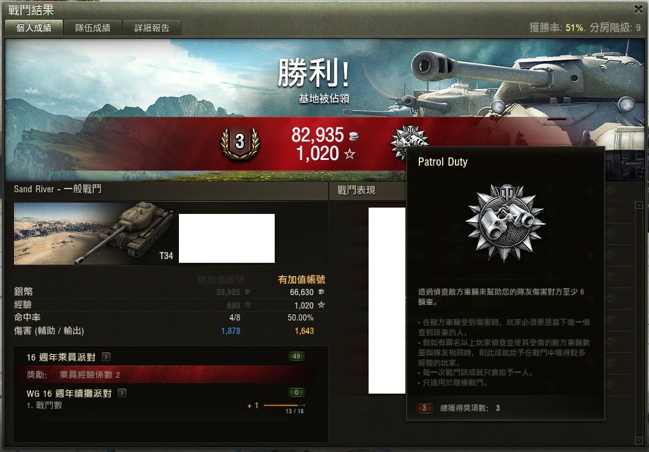Close the 戰鬥結果 window

pos(638,9)
